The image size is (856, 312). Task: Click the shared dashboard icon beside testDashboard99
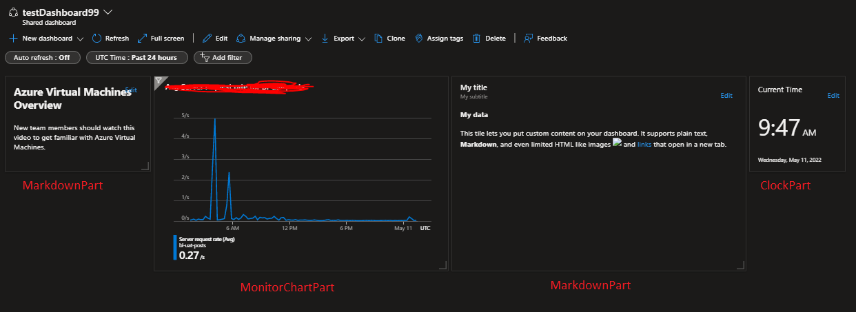(13, 12)
